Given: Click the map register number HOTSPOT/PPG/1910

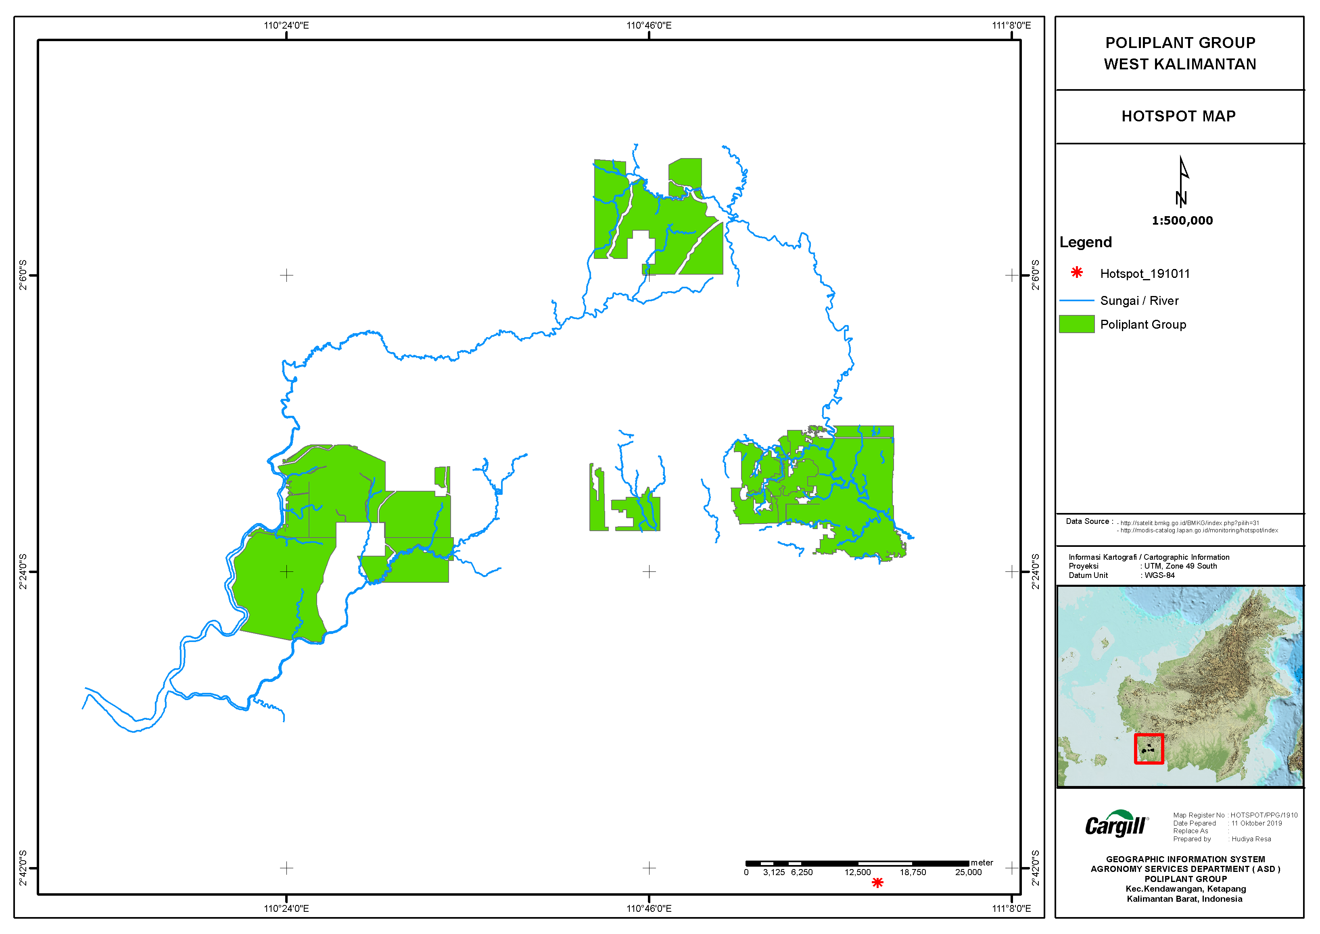Looking at the screenshot, I should click(x=1264, y=815).
